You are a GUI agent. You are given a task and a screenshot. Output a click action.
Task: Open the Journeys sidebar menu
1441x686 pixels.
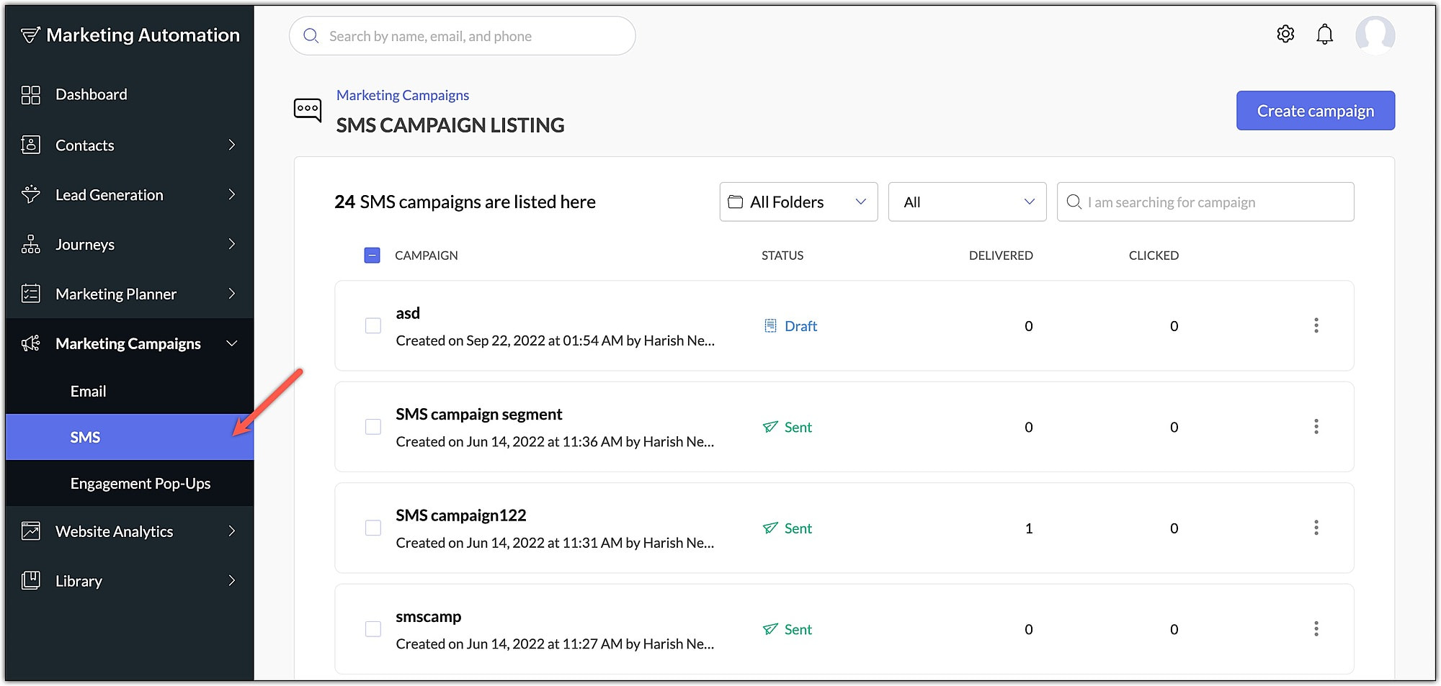[x=130, y=244]
